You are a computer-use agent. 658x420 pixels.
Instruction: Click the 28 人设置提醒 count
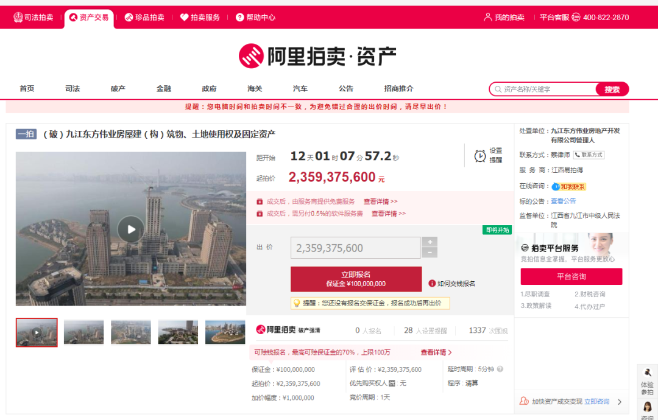[425, 331]
